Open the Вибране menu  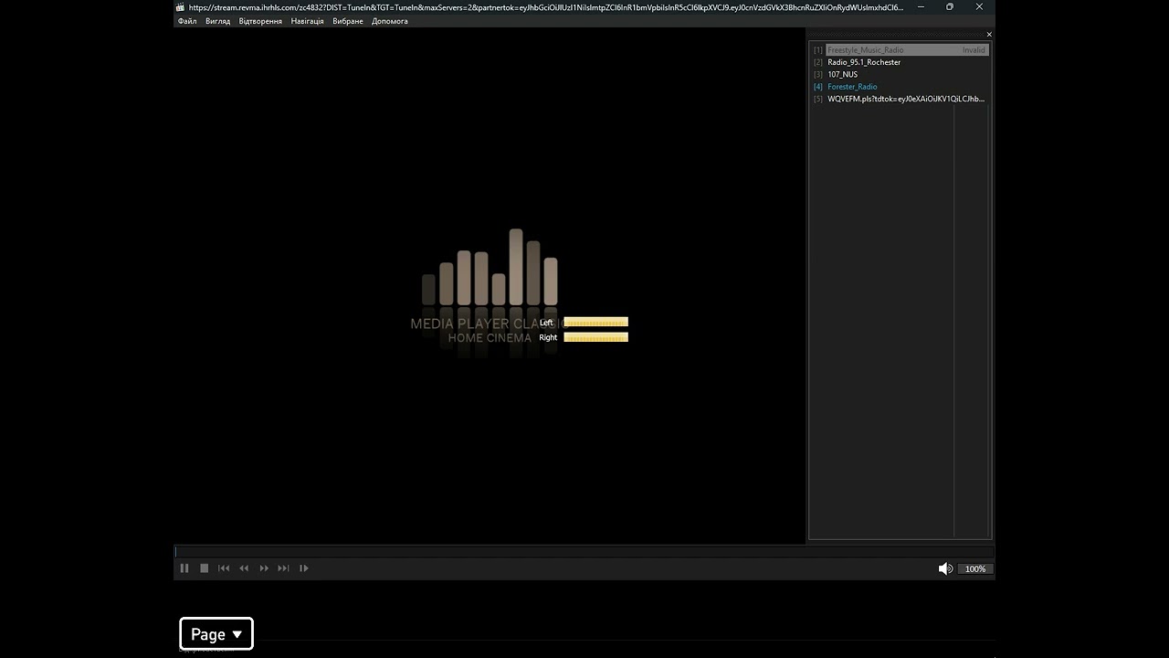pyautogui.click(x=348, y=21)
